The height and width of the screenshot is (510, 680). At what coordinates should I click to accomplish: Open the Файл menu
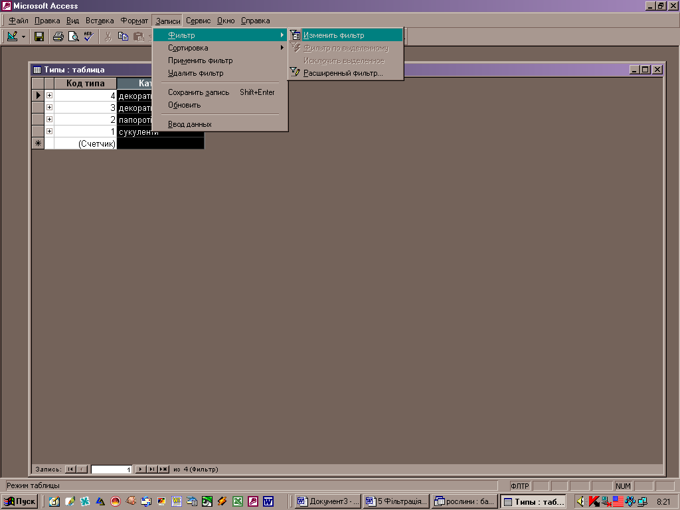18,21
